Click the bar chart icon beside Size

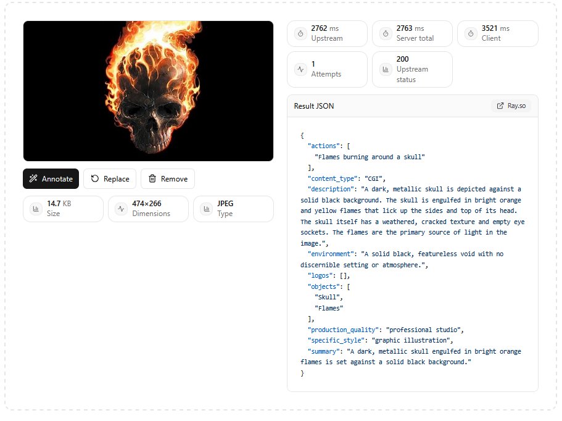[x=36, y=209]
